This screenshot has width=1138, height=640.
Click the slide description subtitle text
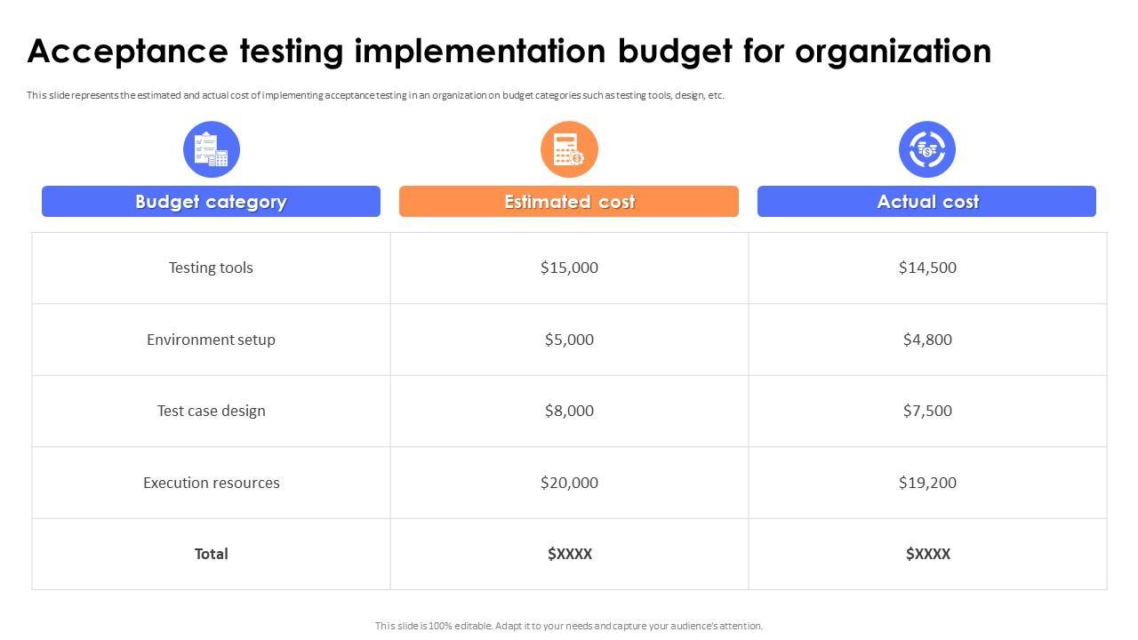point(375,96)
